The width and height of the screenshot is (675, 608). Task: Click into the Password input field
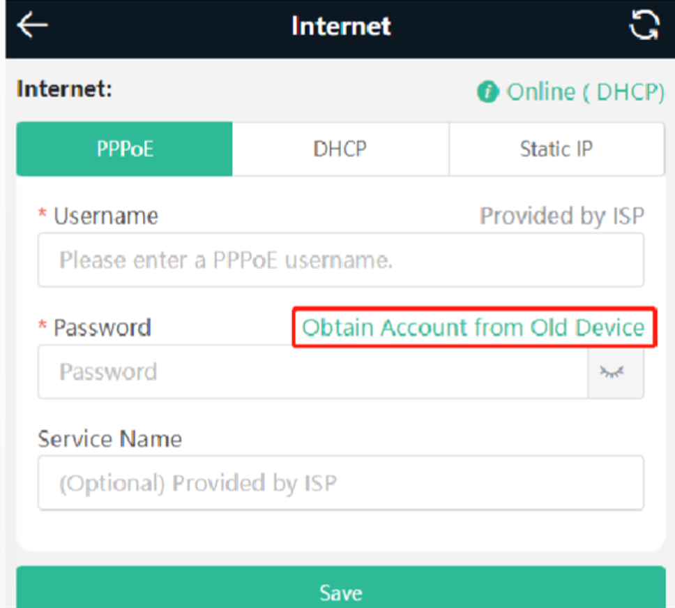pyautogui.click(x=313, y=371)
